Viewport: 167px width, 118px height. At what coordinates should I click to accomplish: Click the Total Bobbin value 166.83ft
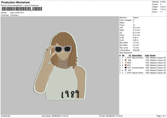tap(136, 50)
